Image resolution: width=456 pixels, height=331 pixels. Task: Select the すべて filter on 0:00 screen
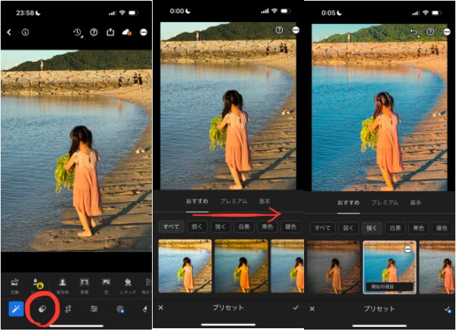(x=171, y=226)
